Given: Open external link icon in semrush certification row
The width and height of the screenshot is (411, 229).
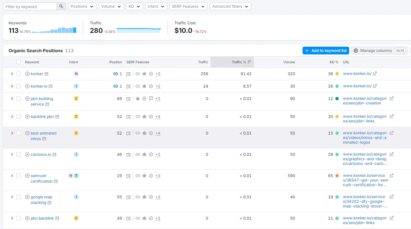Looking at the screenshot, I should pyautogui.click(x=391, y=175).
